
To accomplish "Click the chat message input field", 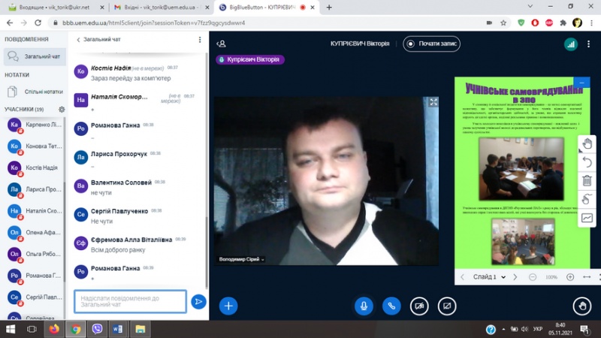I will pyautogui.click(x=130, y=301).
